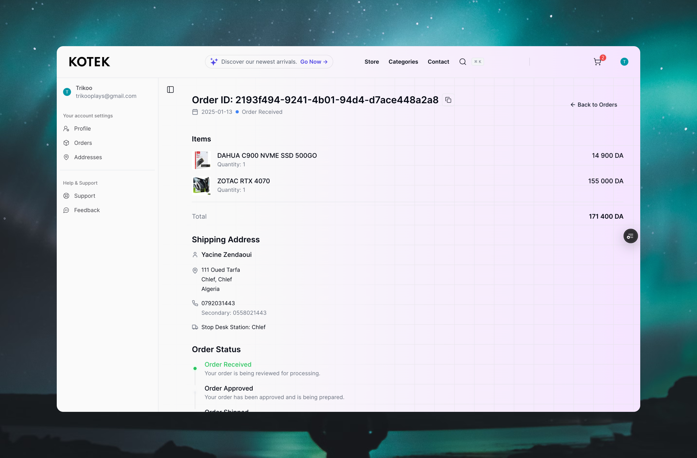Screen dimensions: 697x458
Task: Open the Contact page
Action: coord(438,62)
